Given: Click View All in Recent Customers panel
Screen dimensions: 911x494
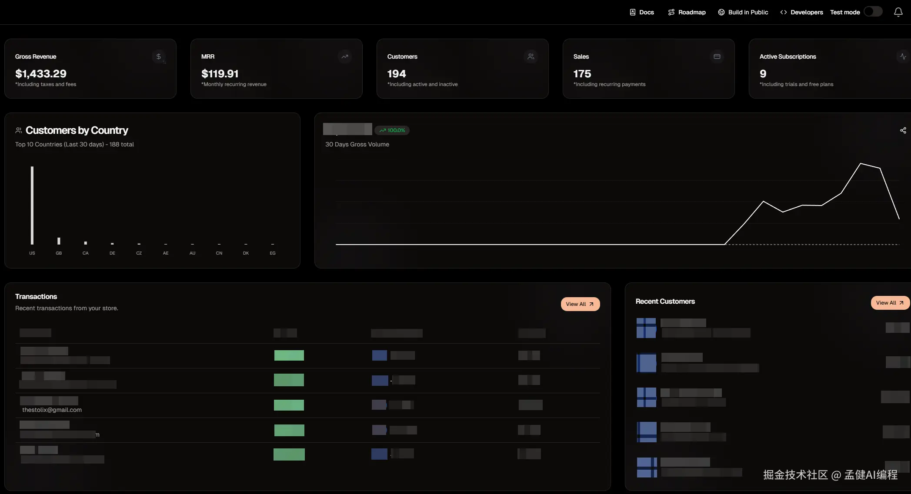Looking at the screenshot, I should coord(890,303).
